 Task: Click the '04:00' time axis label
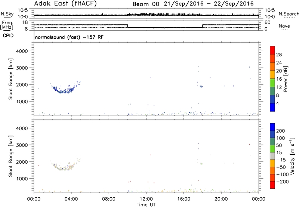click(x=71, y=199)
